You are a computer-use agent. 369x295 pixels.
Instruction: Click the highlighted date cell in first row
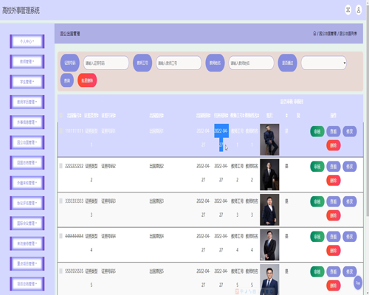[221, 138]
